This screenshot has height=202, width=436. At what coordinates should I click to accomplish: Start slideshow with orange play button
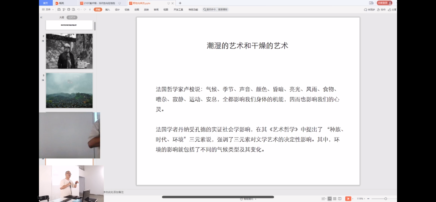348,199
